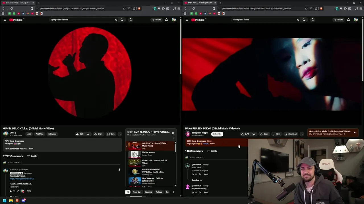Go back in left browser window
This screenshot has width=364, height=204.
(3, 8)
